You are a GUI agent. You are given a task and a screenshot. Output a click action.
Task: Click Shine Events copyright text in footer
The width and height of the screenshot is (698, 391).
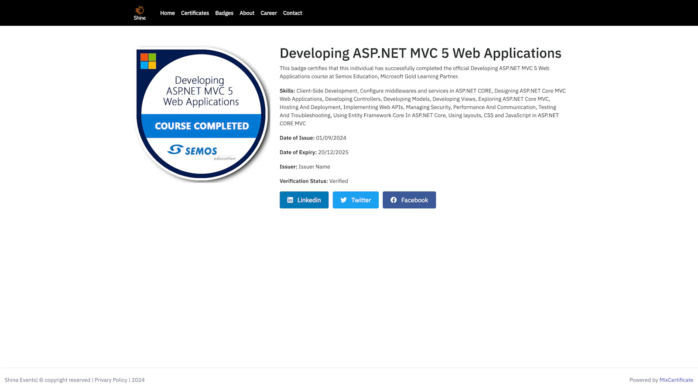tap(75, 380)
